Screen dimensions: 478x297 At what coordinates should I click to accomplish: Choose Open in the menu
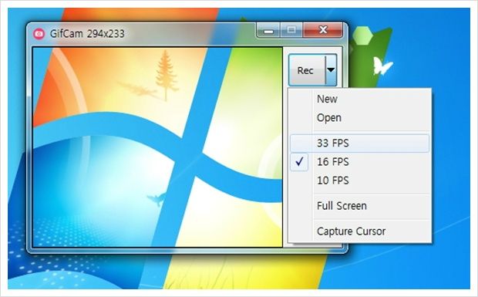click(360, 118)
